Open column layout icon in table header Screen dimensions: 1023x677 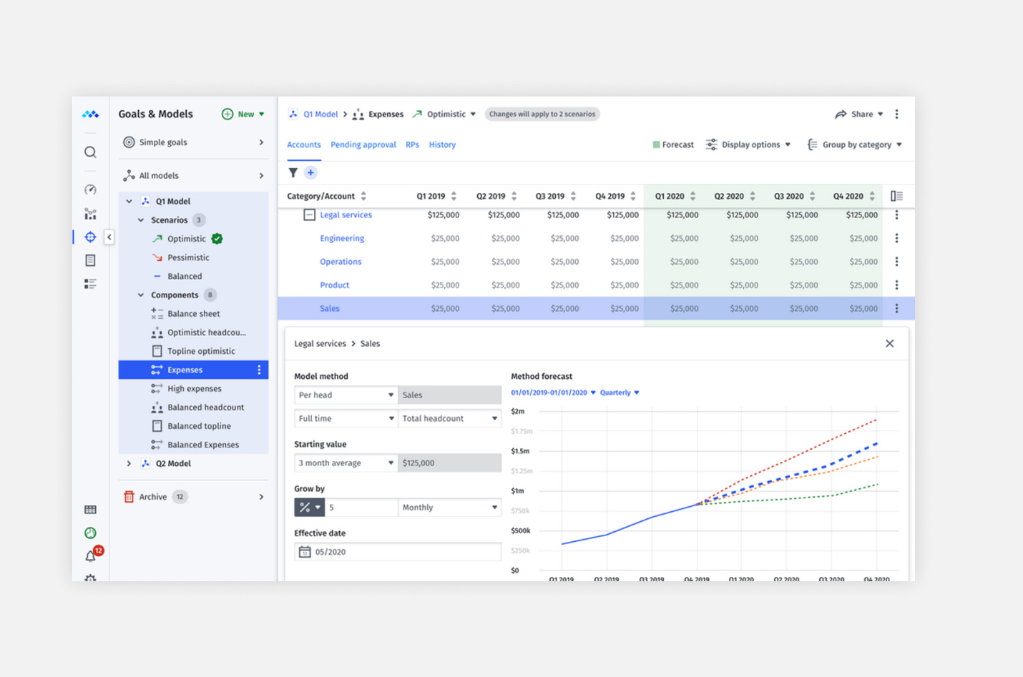tap(896, 196)
